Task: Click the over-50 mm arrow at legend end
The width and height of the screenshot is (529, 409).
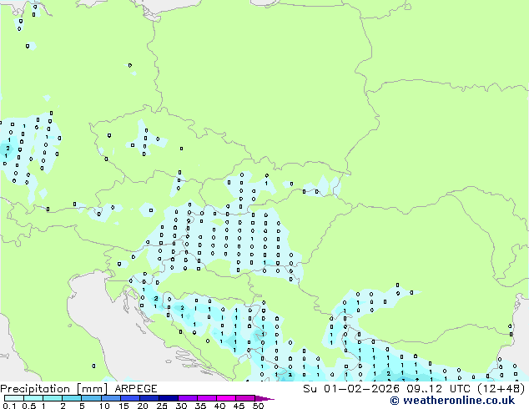Action: click(264, 398)
